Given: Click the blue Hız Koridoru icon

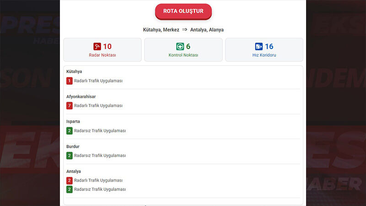Looking at the screenshot, I should 258,47.
